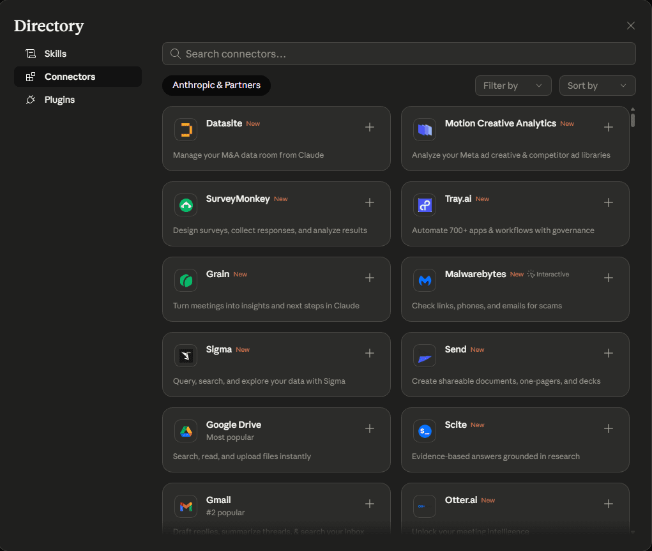Screen dimensions: 652x551
Task: Click the Interactive badge on Malwarebytes
Action: pyautogui.click(x=548, y=274)
